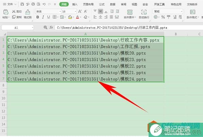Viewport: 203px width, 137px height.
Task: Open the File menu button
Action: click(x=9, y=4)
